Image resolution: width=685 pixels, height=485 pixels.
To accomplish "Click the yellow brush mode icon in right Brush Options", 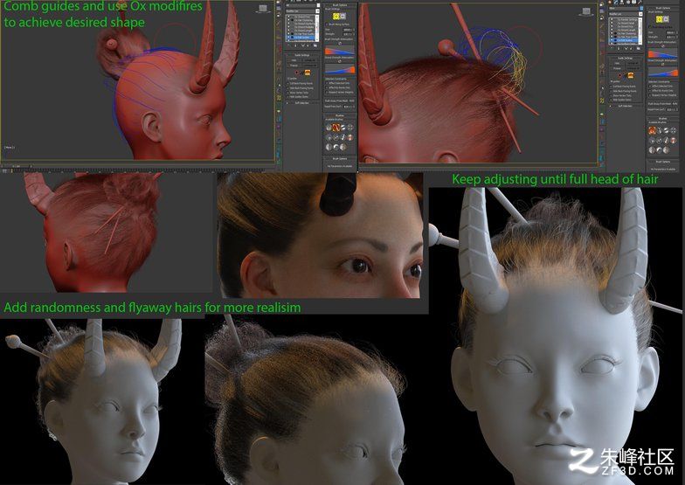I will coord(659,19).
